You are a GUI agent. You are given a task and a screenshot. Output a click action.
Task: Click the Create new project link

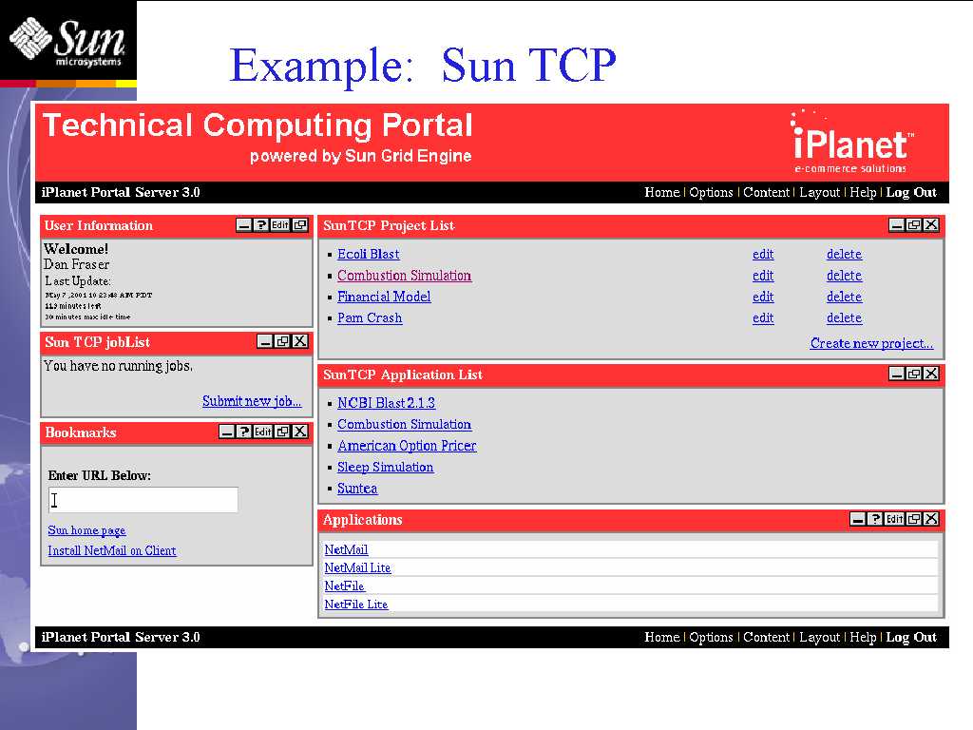pos(871,343)
